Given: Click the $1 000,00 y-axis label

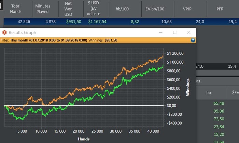Looking at the screenshot, I should 175,62.
